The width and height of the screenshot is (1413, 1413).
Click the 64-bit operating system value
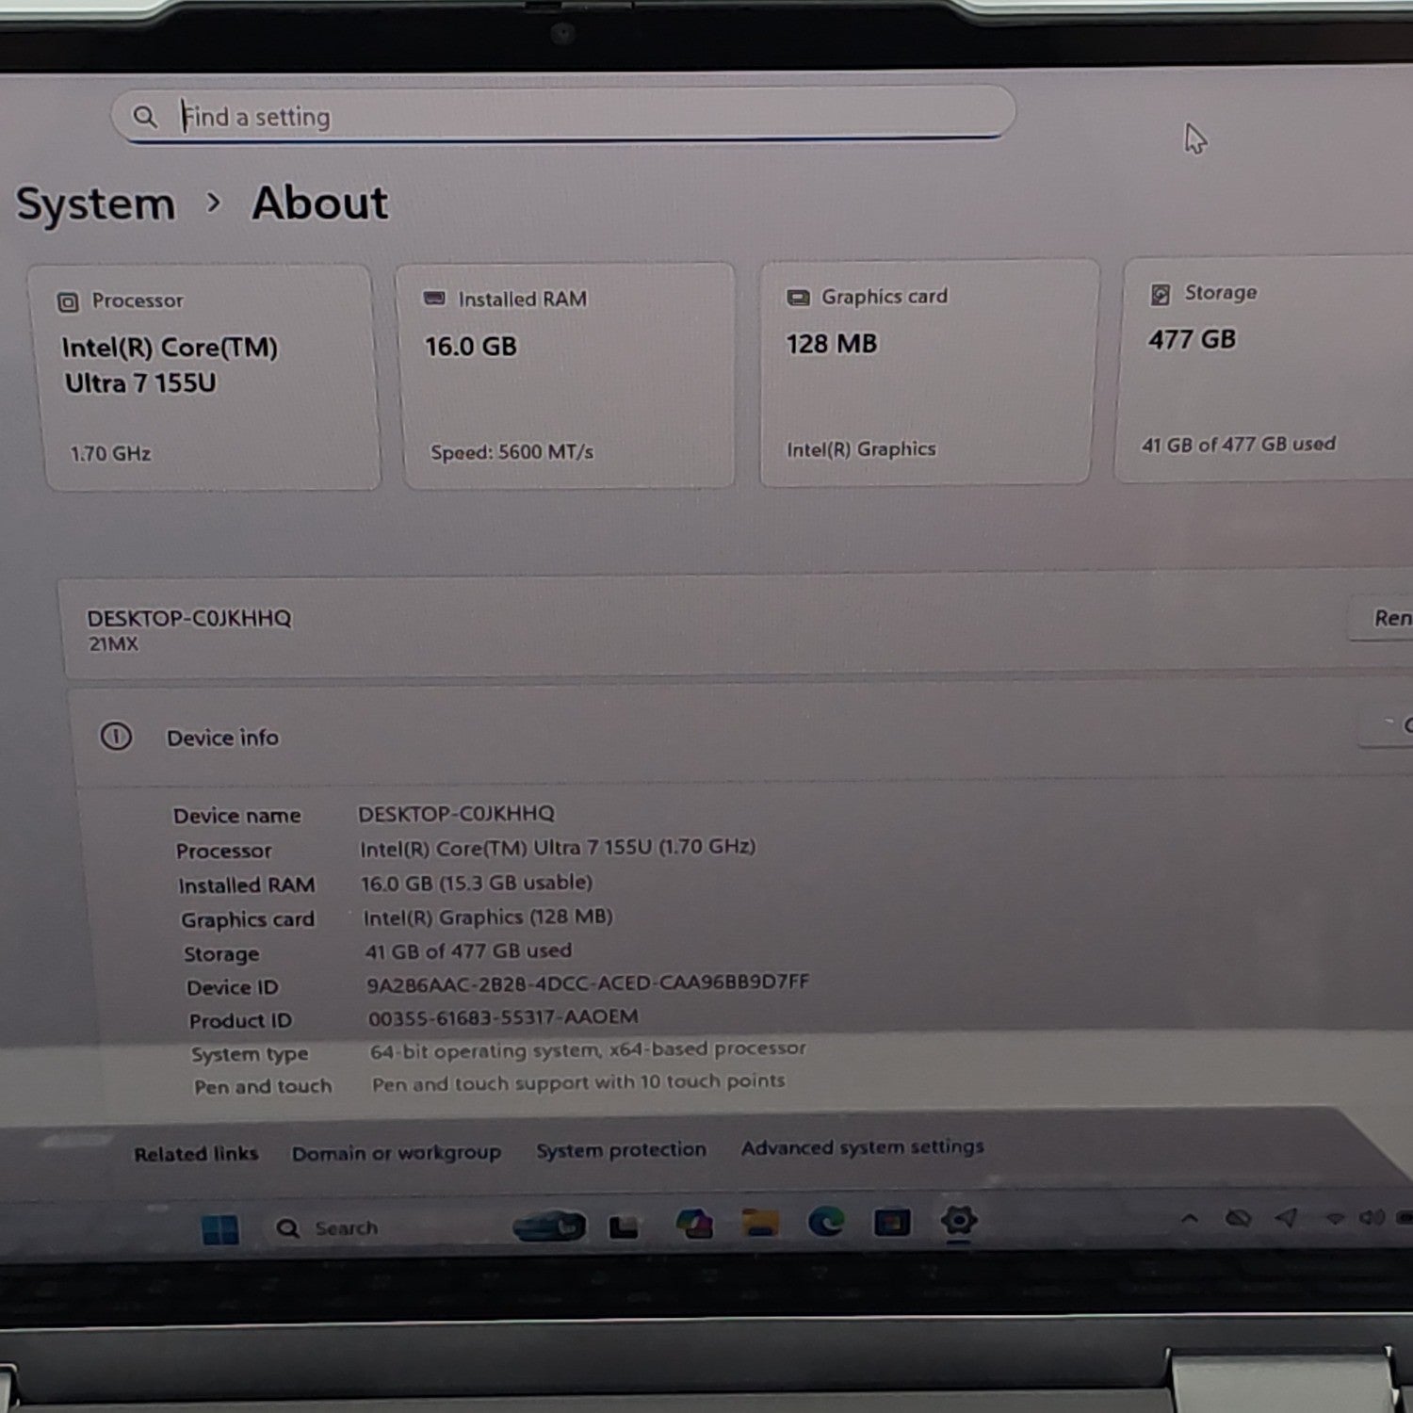tap(588, 1048)
